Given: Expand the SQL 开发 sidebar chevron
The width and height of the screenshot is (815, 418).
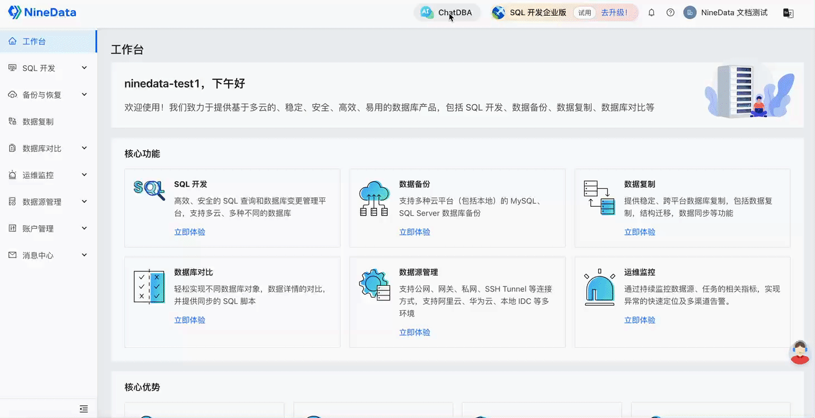Looking at the screenshot, I should tap(84, 68).
